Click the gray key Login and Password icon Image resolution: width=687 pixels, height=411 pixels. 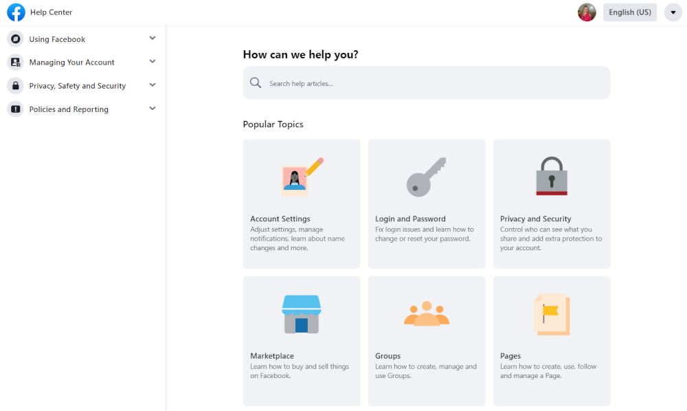(427, 177)
